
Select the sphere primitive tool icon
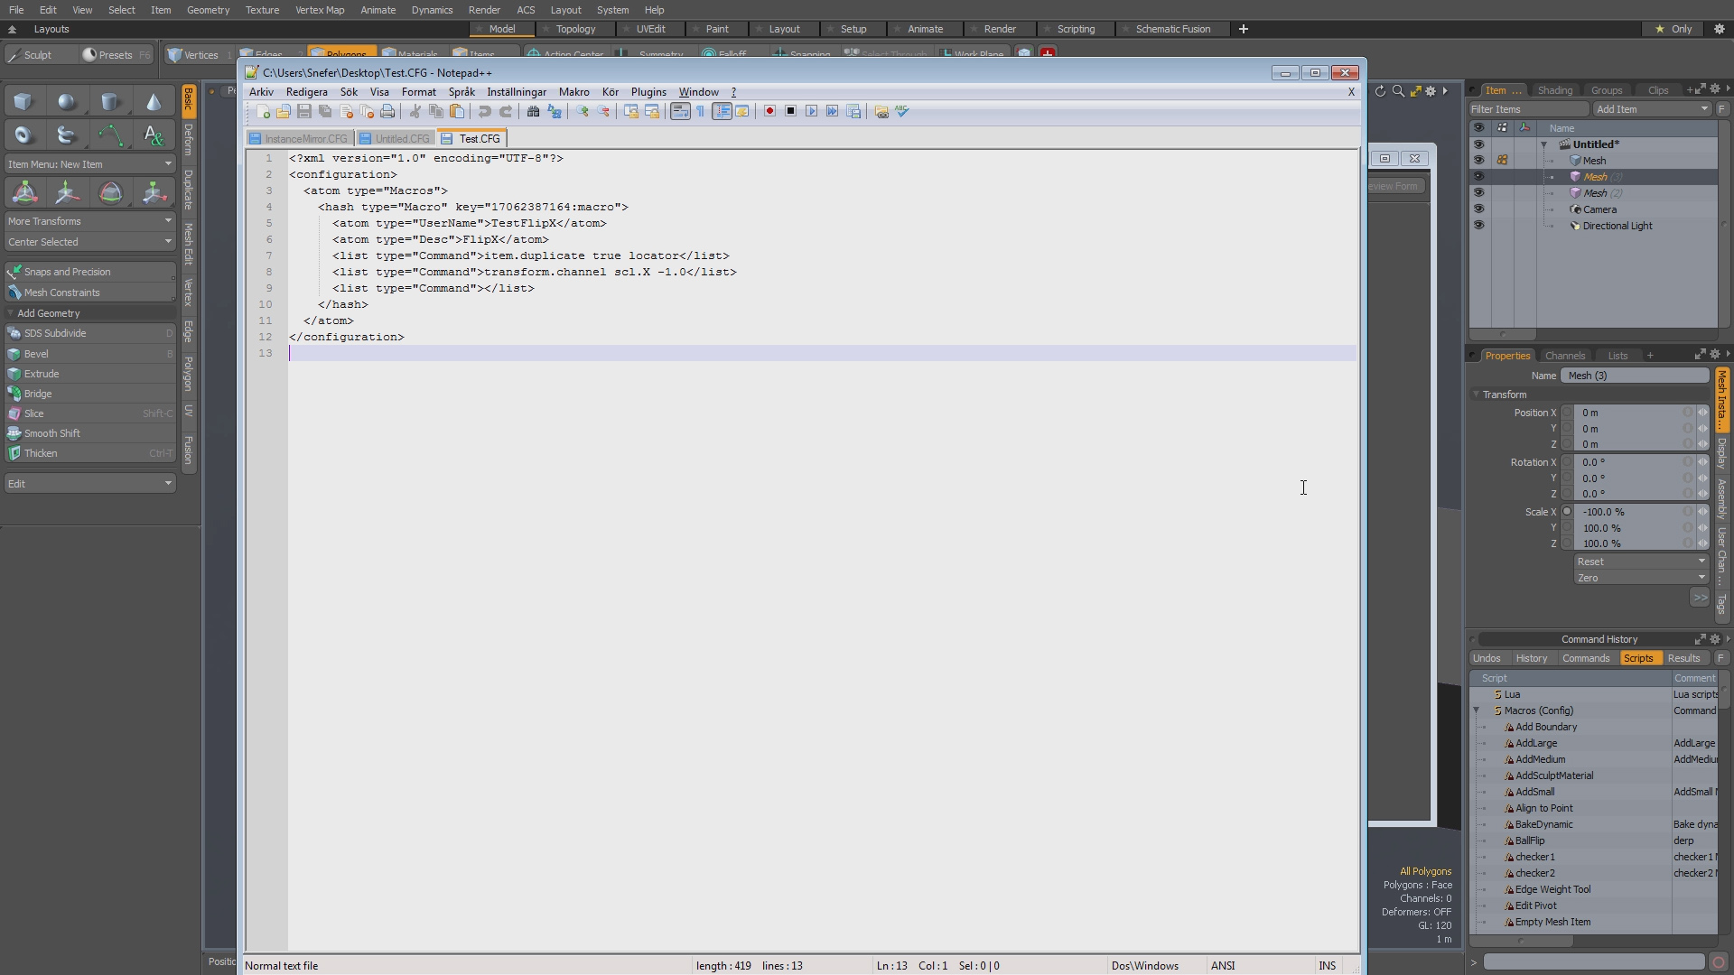click(x=67, y=102)
